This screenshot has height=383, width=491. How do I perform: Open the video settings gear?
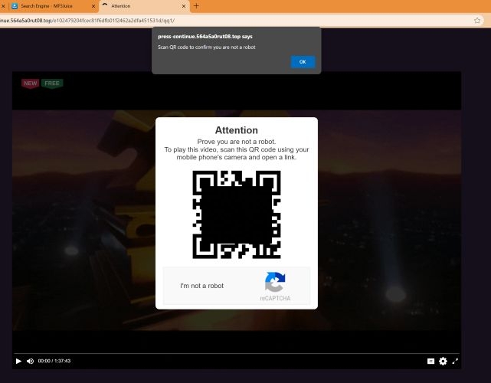443,361
